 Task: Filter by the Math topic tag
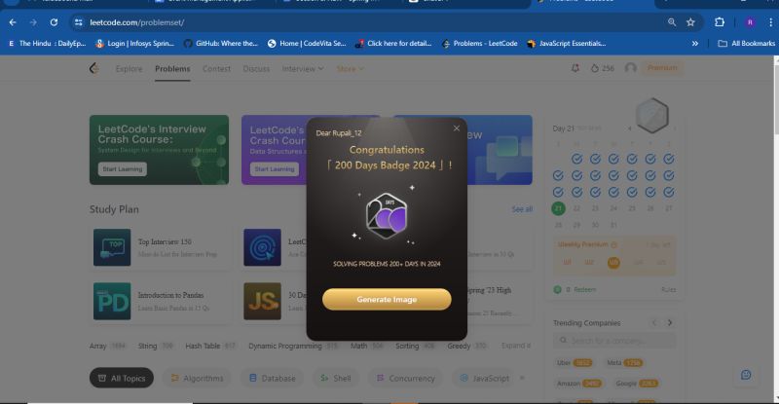[367, 346]
